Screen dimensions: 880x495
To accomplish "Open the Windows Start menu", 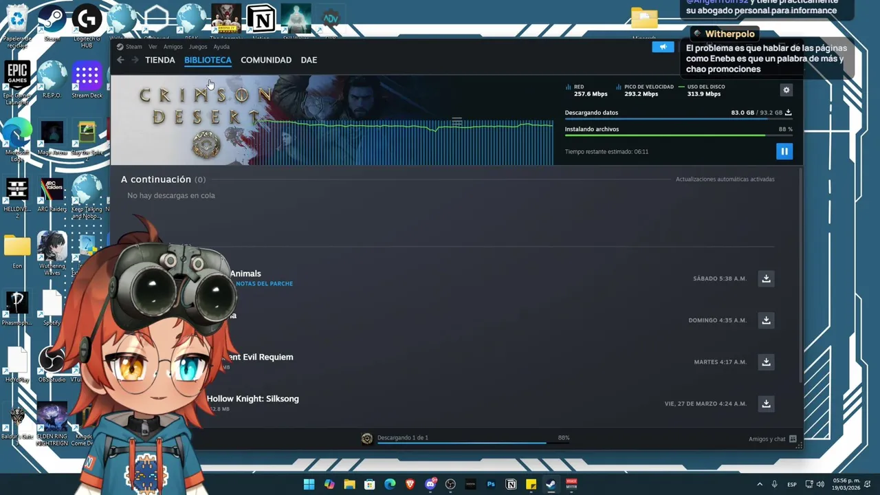I will pos(309,484).
